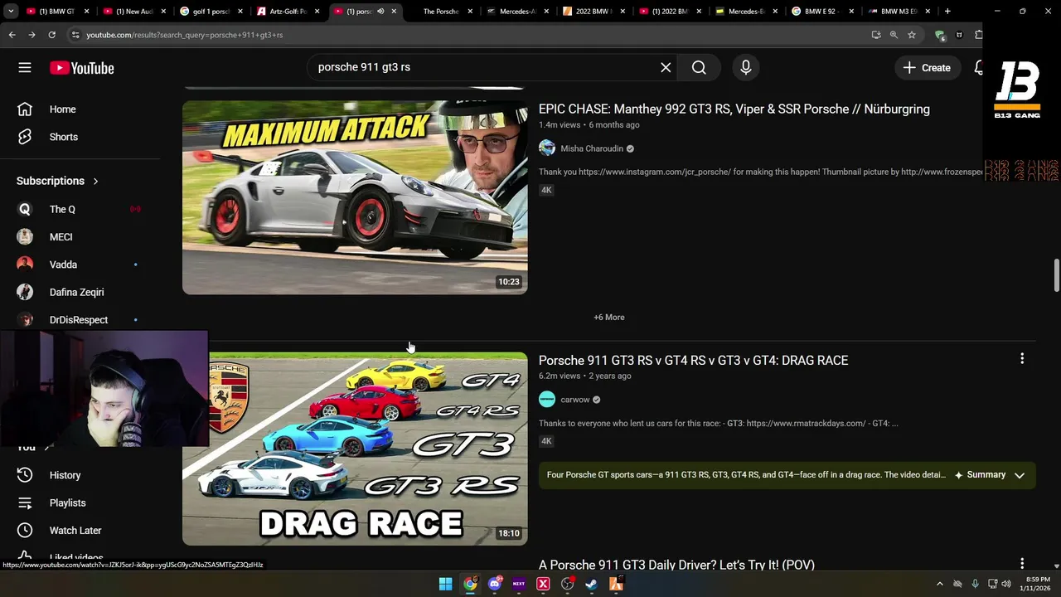Start voice search with microphone icon

pyautogui.click(x=745, y=67)
